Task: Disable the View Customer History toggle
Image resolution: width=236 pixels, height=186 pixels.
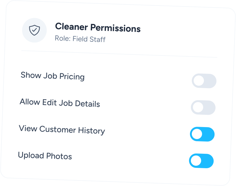Action: (202, 134)
